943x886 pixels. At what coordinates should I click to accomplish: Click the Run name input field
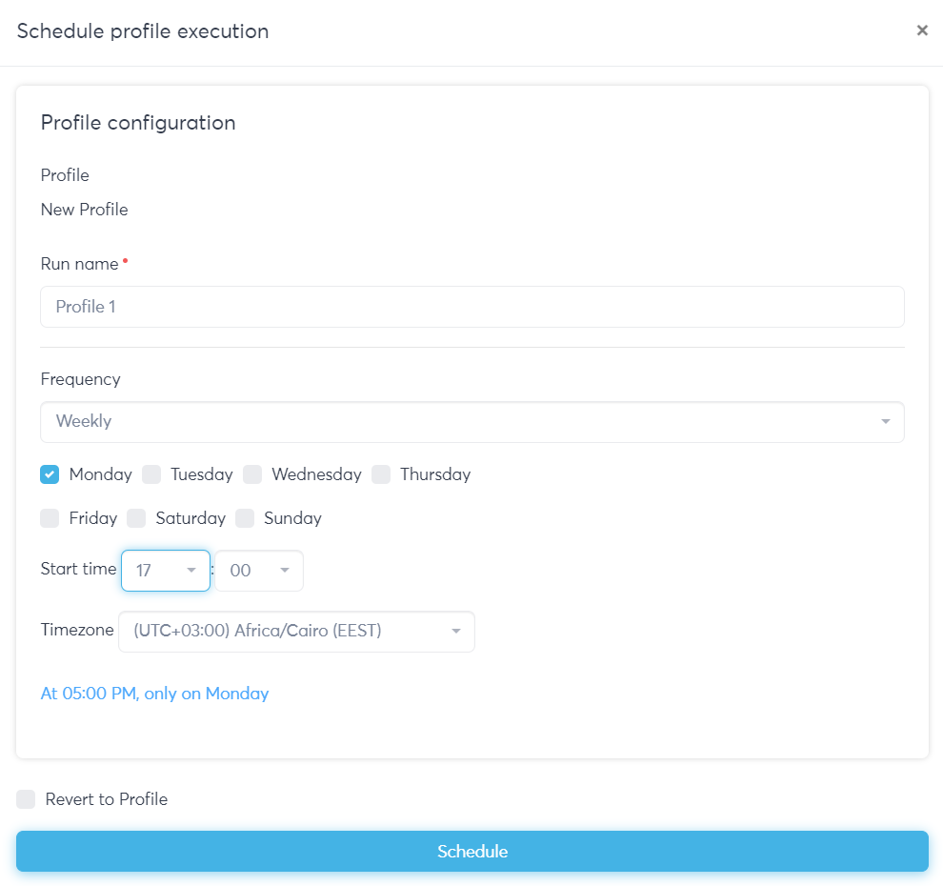click(x=471, y=307)
